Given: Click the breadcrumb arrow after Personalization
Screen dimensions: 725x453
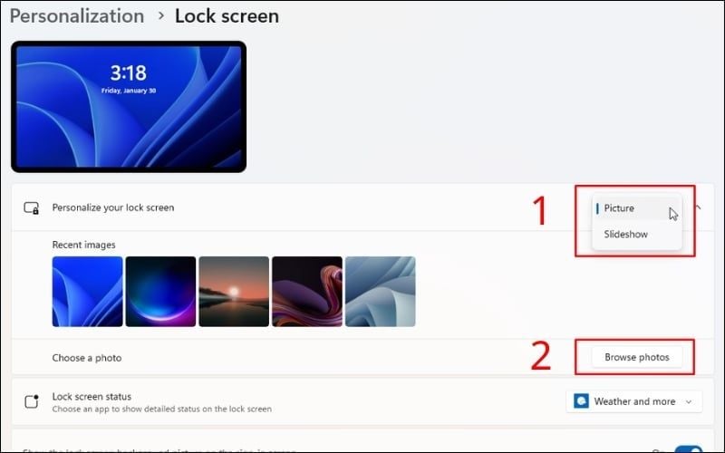Looking at the screenshot, I should [x=160, y=15].
